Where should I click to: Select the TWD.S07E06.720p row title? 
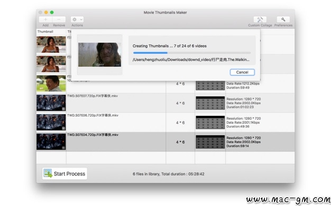pos(93,115)
